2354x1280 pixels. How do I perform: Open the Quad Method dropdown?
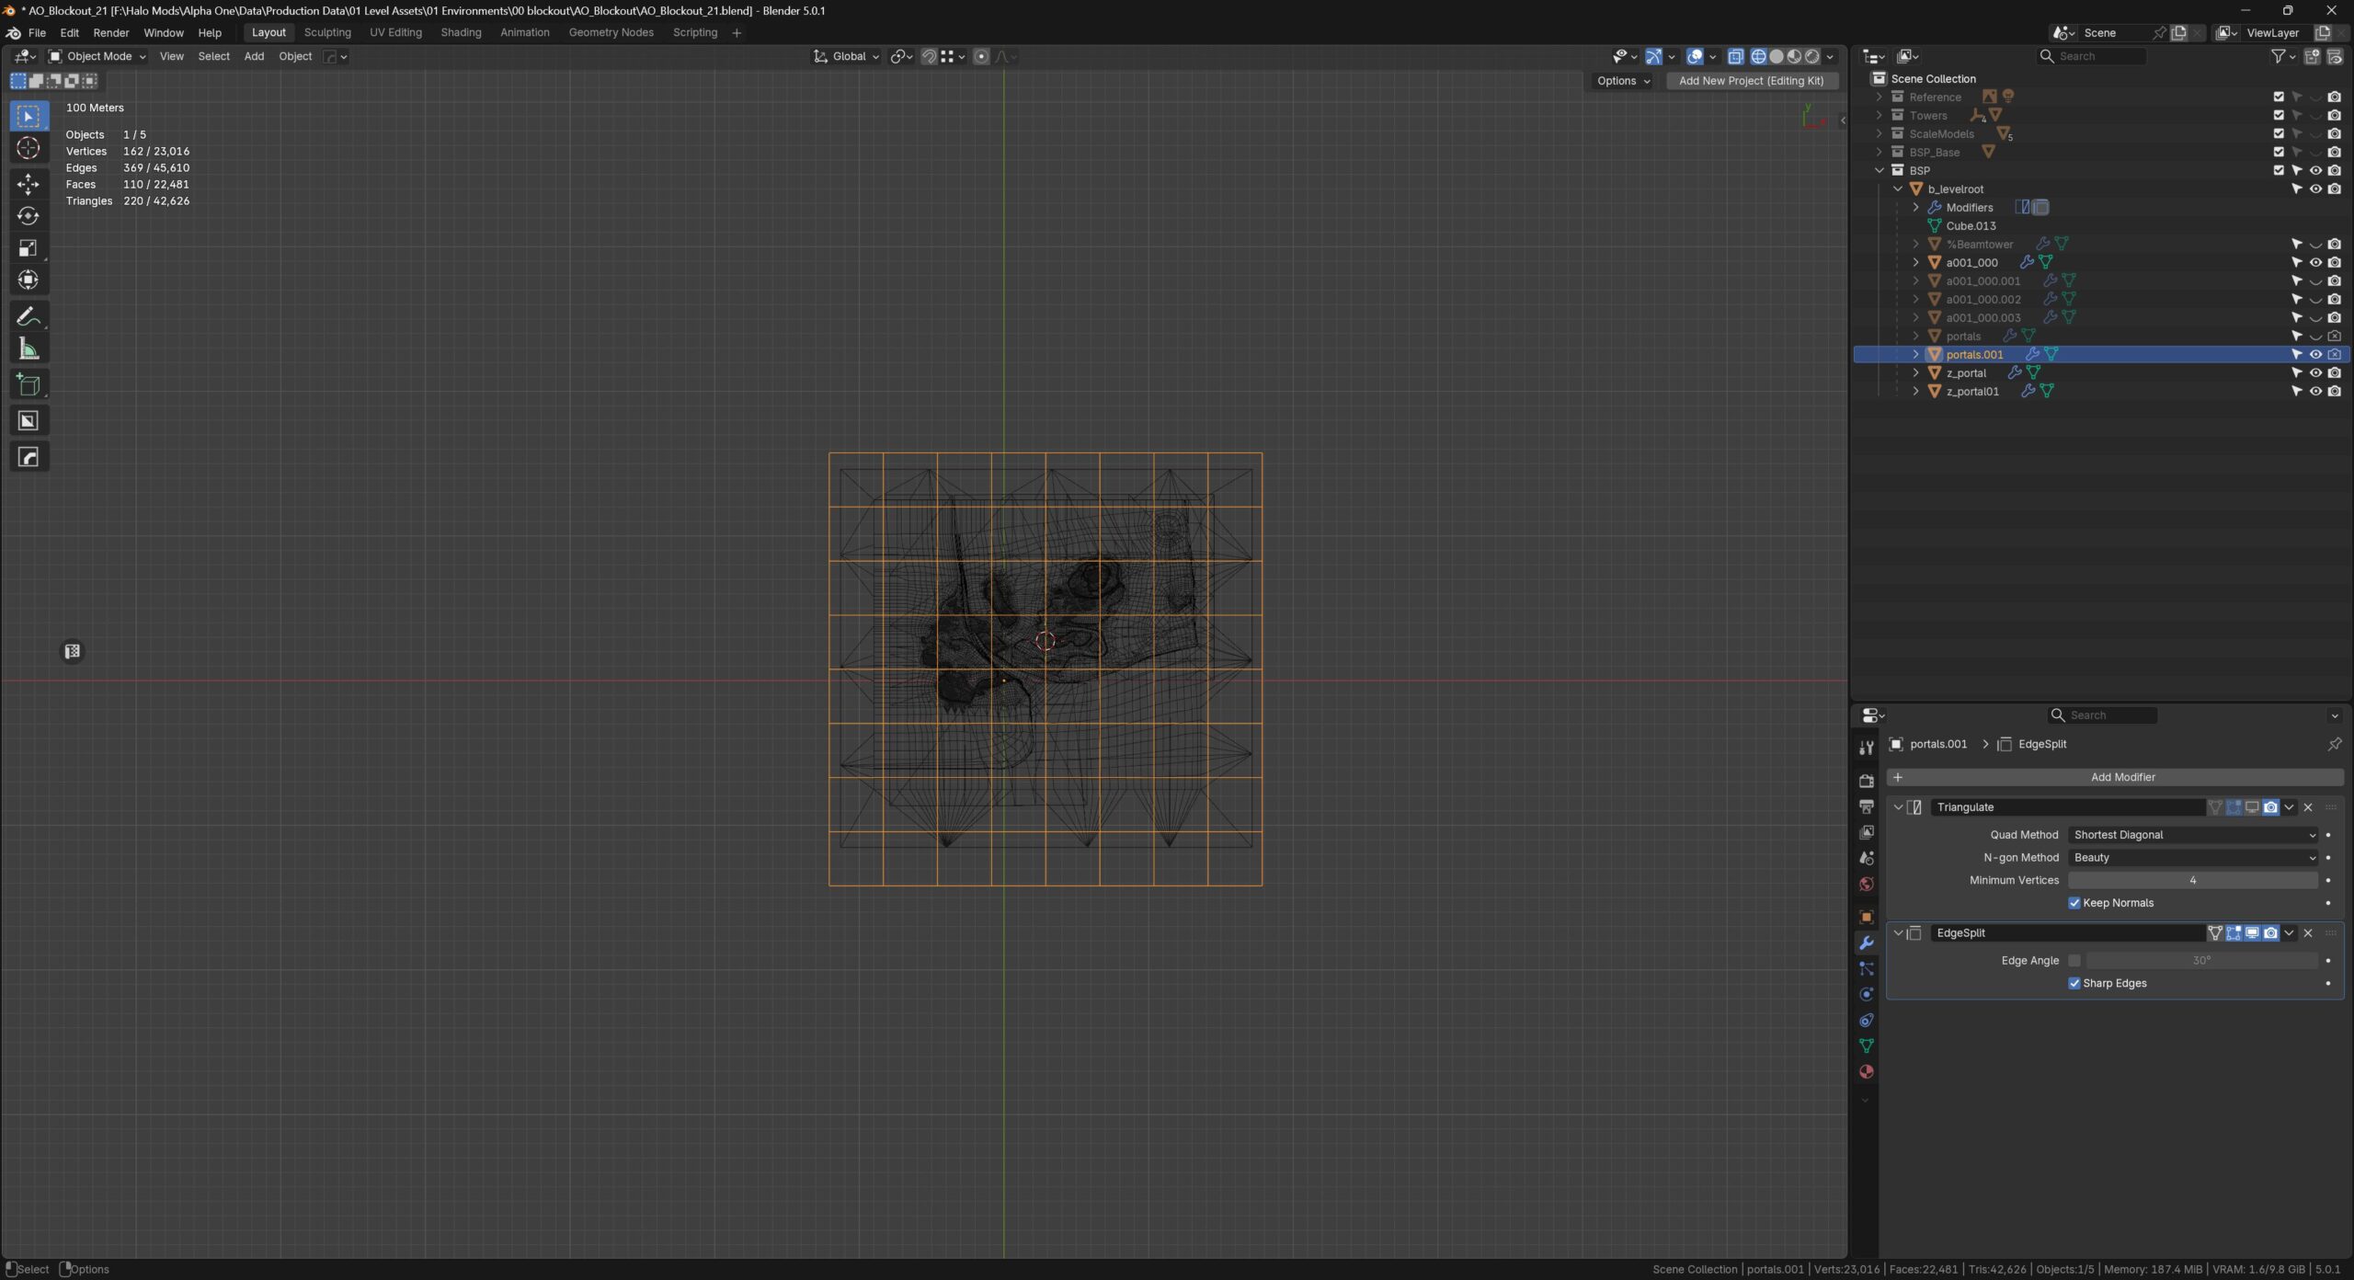click(2192, 835)
